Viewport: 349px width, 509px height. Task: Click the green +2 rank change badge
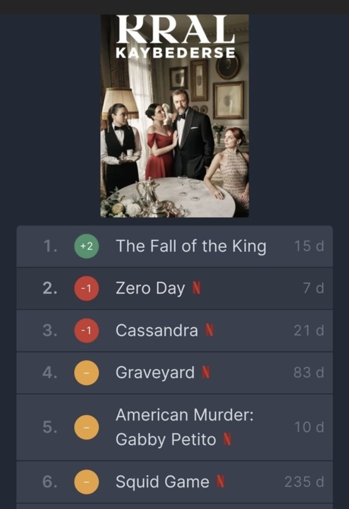[x=86, y=246]
